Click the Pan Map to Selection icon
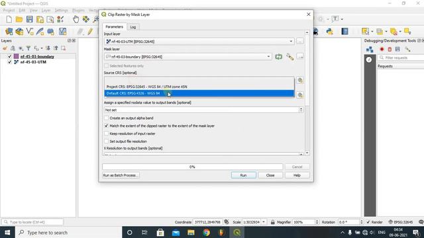 [x=85, y=19]
